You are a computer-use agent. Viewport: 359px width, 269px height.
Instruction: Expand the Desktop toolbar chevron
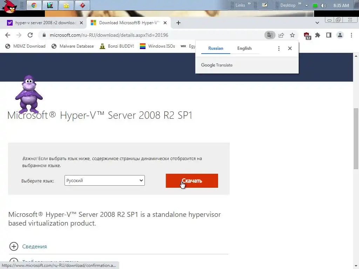[x=299, y=3]
